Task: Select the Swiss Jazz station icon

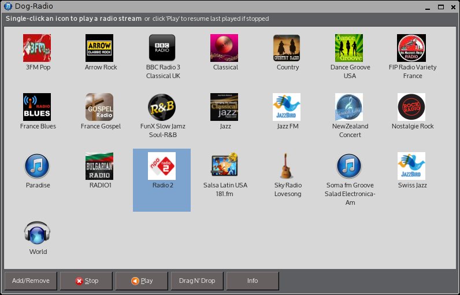Action: [411, 166]
